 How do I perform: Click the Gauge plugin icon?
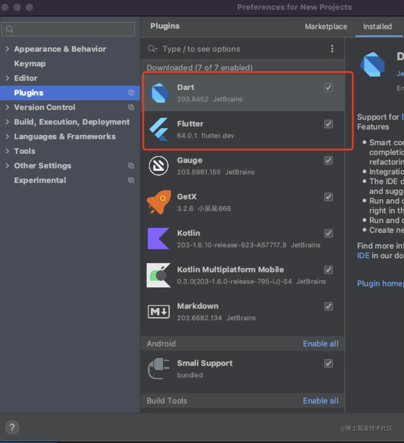159,166
